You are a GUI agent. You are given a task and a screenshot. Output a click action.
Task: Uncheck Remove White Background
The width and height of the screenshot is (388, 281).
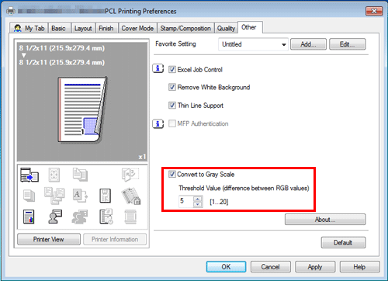[x=172, y=87]
